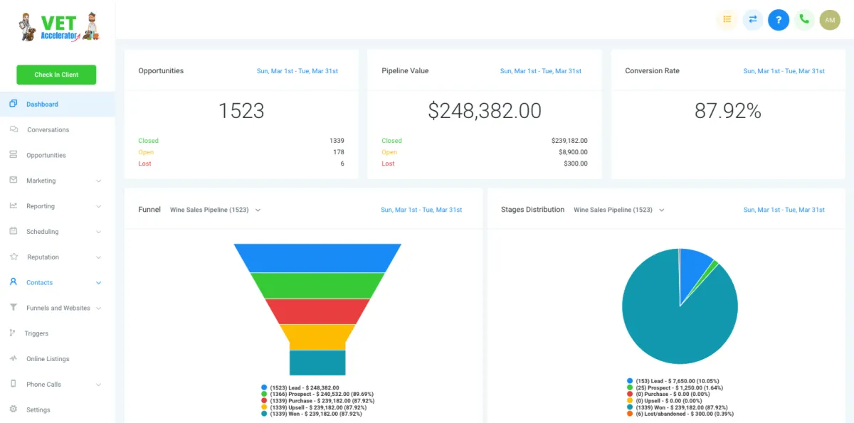The height and width of the screenshot is (423, 854).
Task: Go to Opportunities in the sidebar
Action: [46, 155]
